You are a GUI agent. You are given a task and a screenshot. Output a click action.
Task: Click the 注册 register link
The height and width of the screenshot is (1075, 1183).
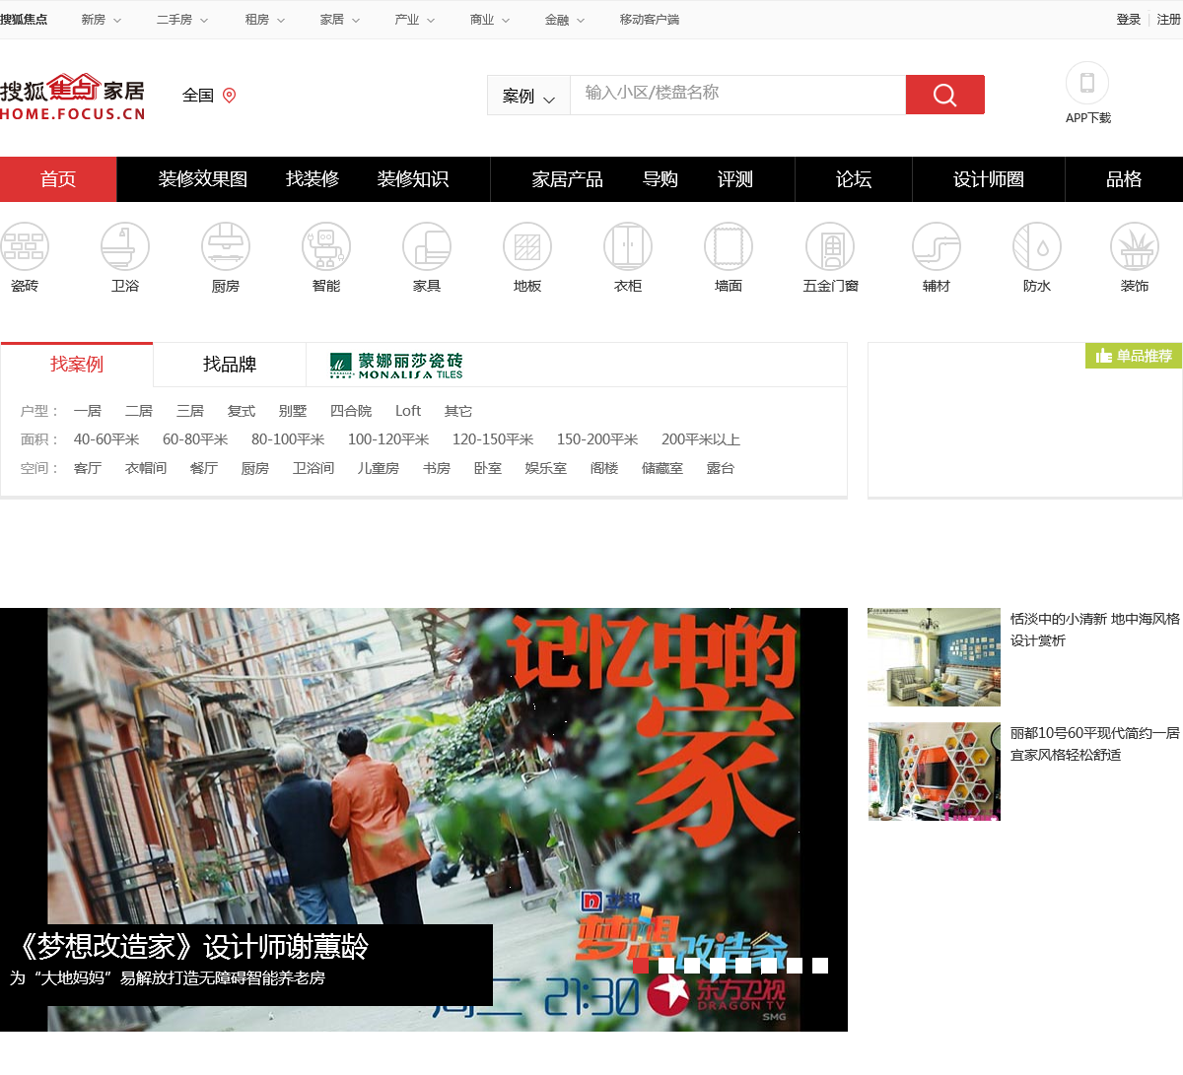tap(1169, 20)
